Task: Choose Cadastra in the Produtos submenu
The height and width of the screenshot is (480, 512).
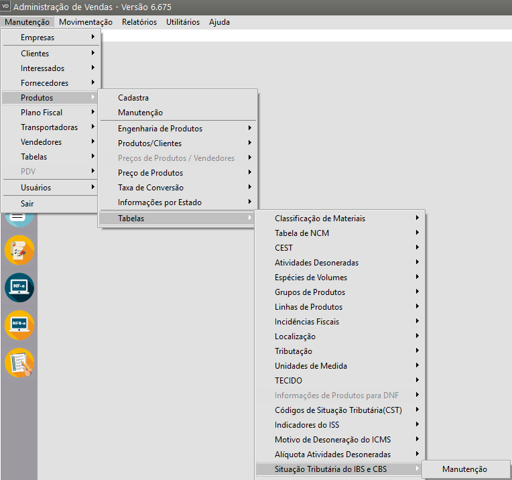Action: 133,98
